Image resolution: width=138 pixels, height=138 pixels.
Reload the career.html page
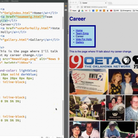point(78,7)
